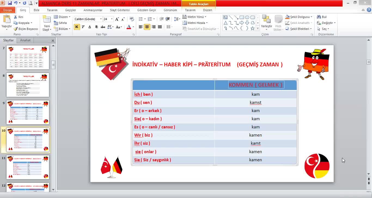Clear all formatting with the eraser icon
Viewport: 372px width, 198px height.
pyautogui.click(x=132, y=19)
